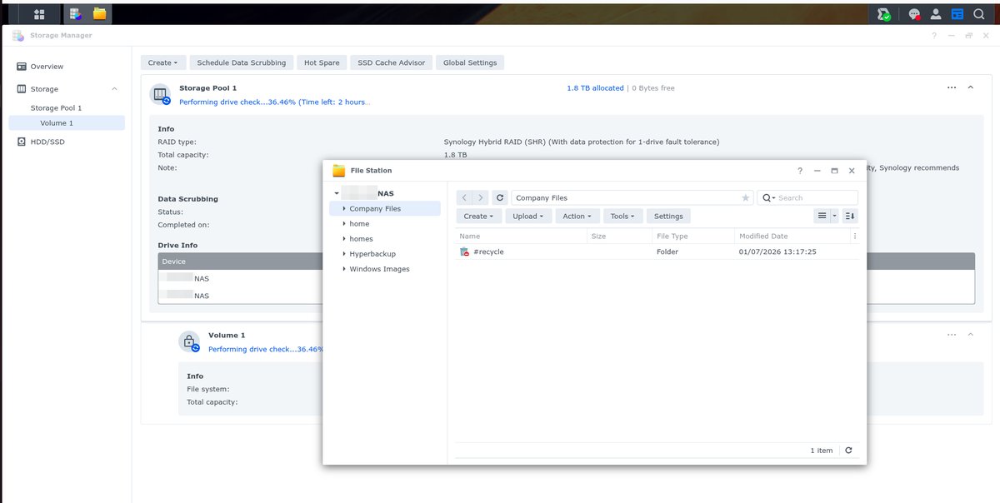Open column options beside Modified Date
Image resolution: width=1000 pixels, height=503 pixels.
pos(854,237)
